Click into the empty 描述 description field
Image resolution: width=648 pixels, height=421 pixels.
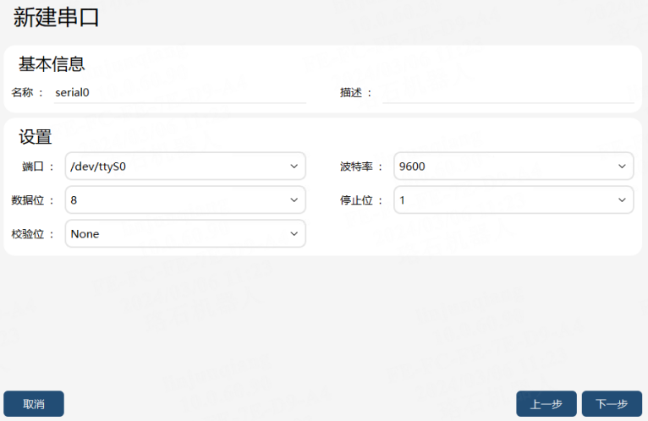(x=508, y=92)
